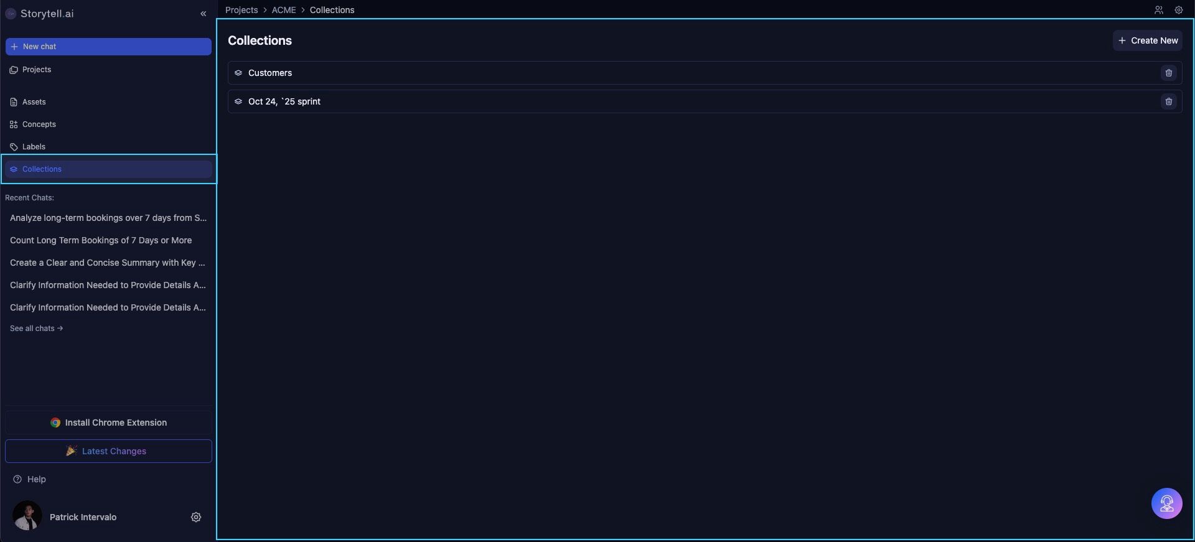Open Count Long Term Bookings chat

(101, 240)
